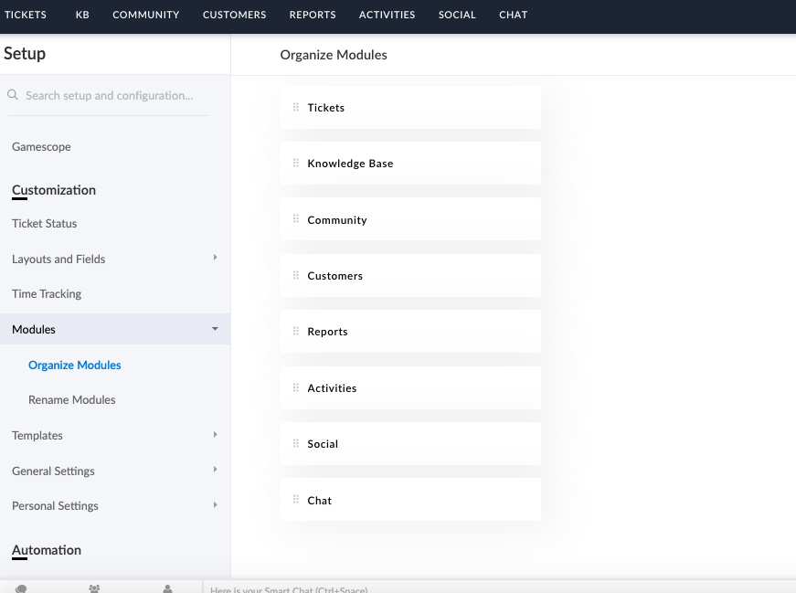Click the Modules sidebar item

coord(115,329)
